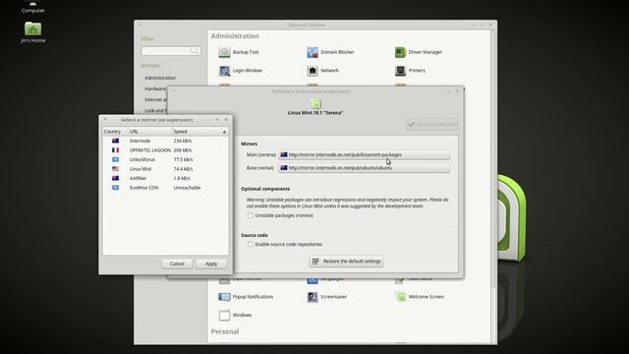Image resolution: width=629 pixels, height=354 pixels.
Task: Select the Linux Mint mirror row
Action: (x=165, y=169)
